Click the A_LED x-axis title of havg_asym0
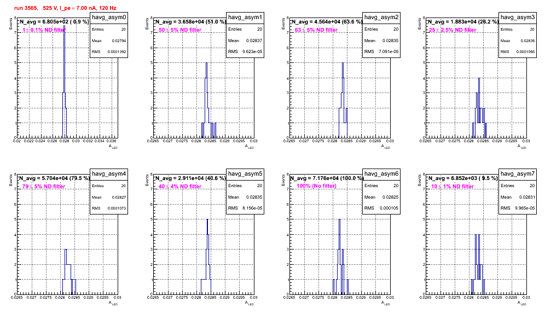This screenshot has height=313, width=545. click(x=113, y=147)
